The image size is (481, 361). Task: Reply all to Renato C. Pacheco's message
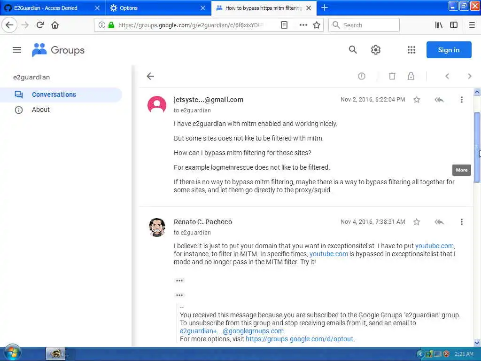click(439, 222)
